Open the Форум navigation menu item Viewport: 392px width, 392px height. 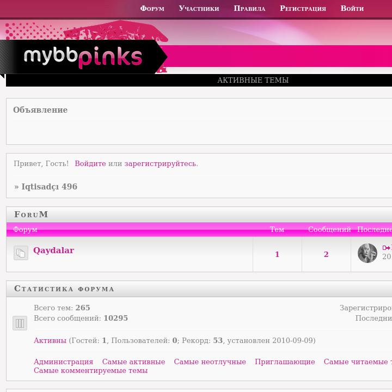(152, 9)
